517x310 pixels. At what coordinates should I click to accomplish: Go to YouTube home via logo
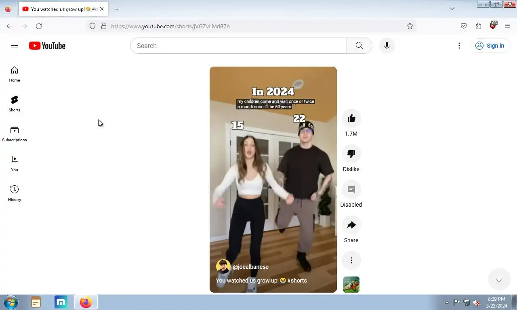point(47,46)
